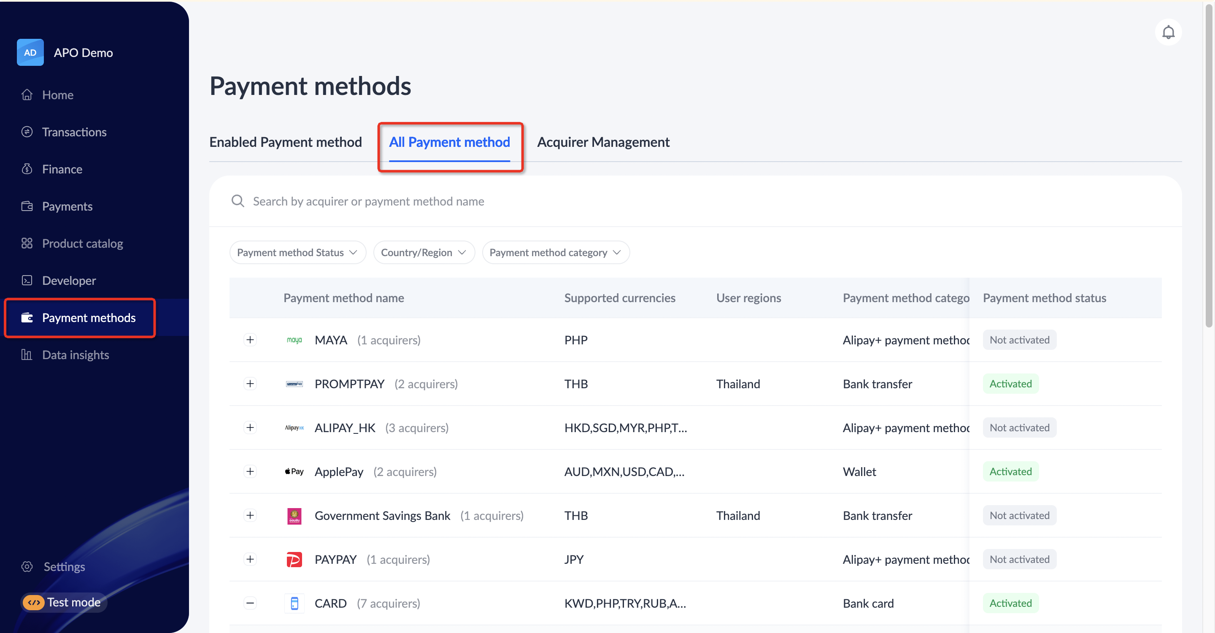This screenshot has width=1215, height=633.
Task: Switch to Acquirer Management tab
Action: (603, 142)
